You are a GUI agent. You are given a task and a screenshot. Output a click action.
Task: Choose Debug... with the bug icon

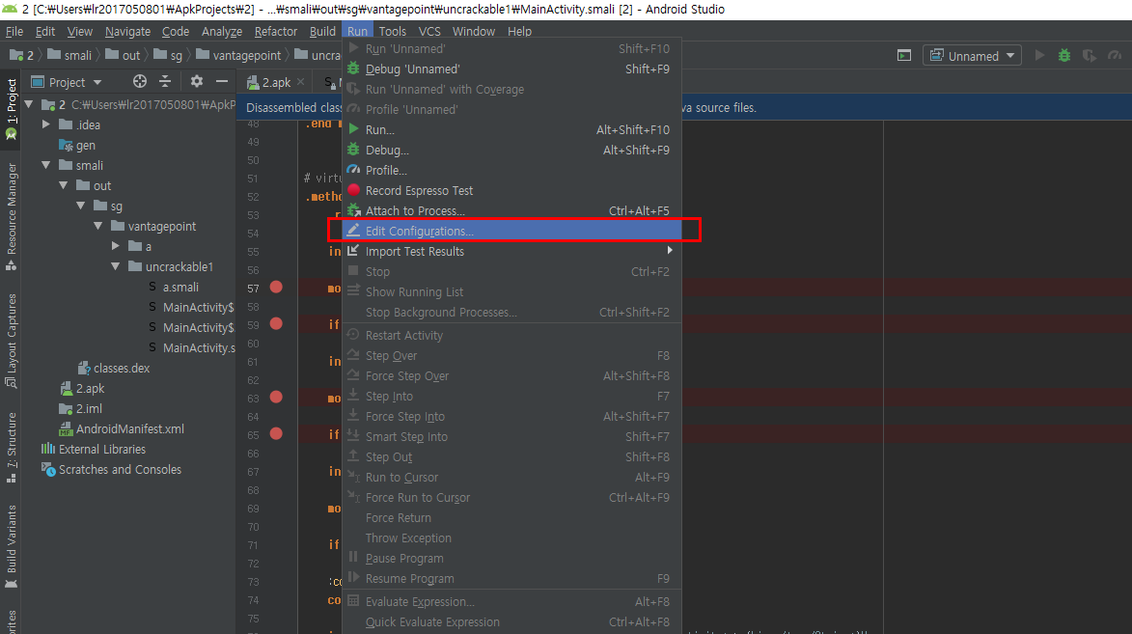[511, 151]
